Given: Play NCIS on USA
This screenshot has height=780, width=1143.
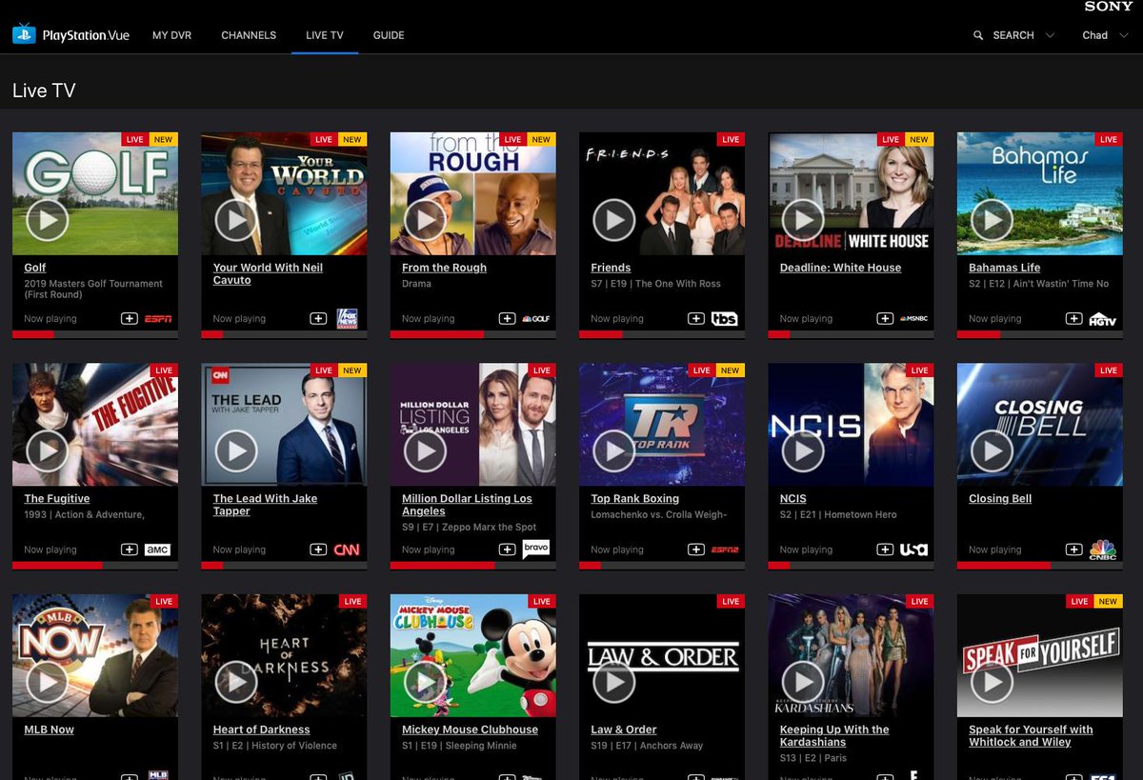Looking at the screenshot, I should click(x=803, y=450).
